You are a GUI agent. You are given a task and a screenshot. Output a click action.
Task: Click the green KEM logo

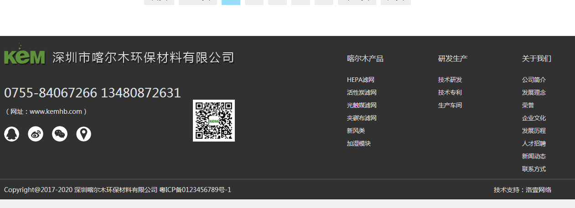tap(25, 56)
